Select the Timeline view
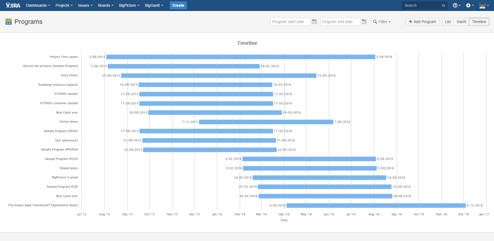The image size is (494, 241). [479, 21]
